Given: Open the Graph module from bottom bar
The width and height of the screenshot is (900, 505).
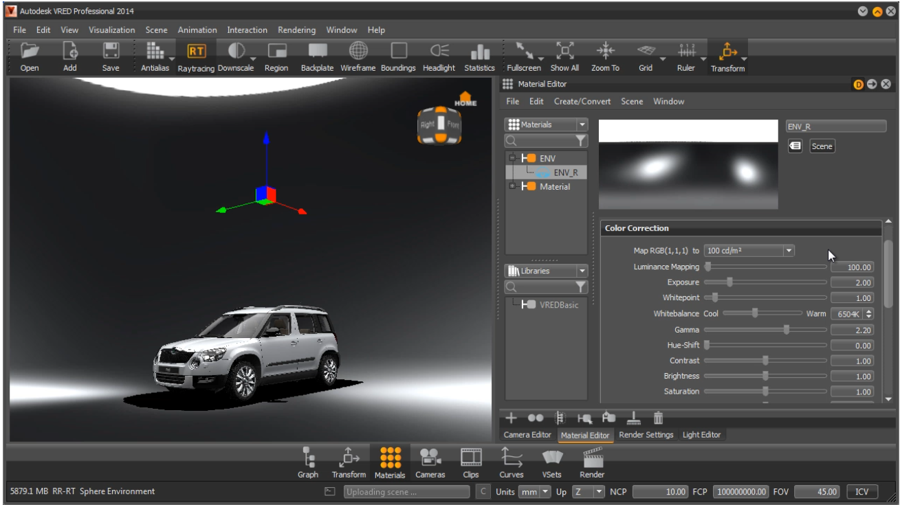Looking at the screenshot, I should (308, 462).
